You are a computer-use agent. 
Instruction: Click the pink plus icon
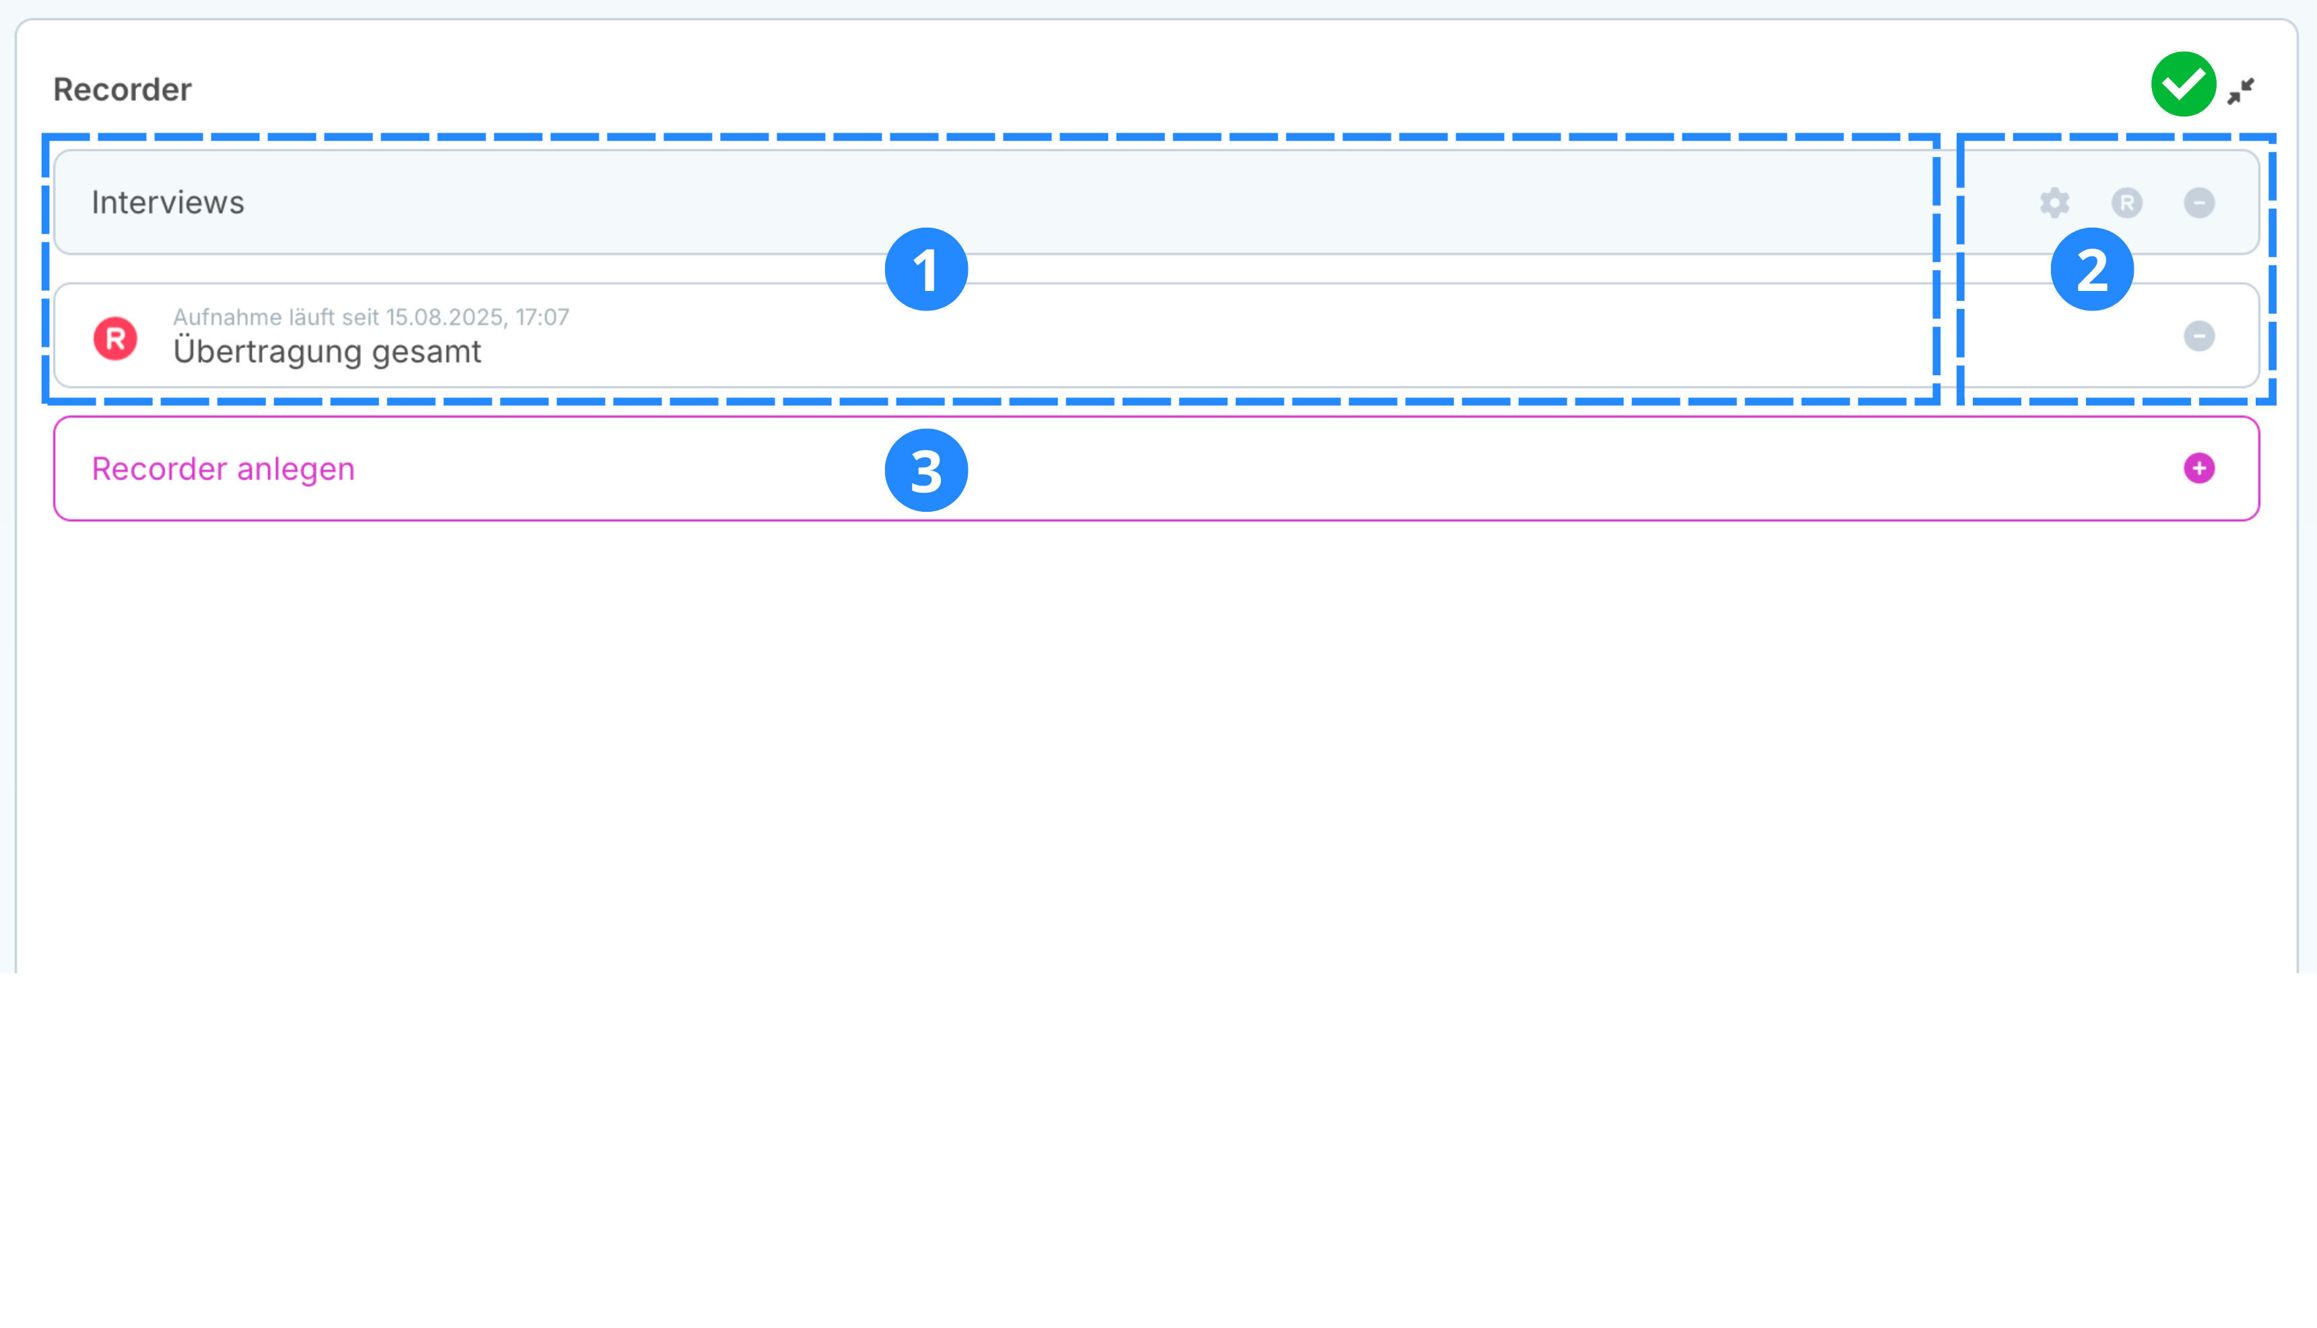tap(2198, 469)
